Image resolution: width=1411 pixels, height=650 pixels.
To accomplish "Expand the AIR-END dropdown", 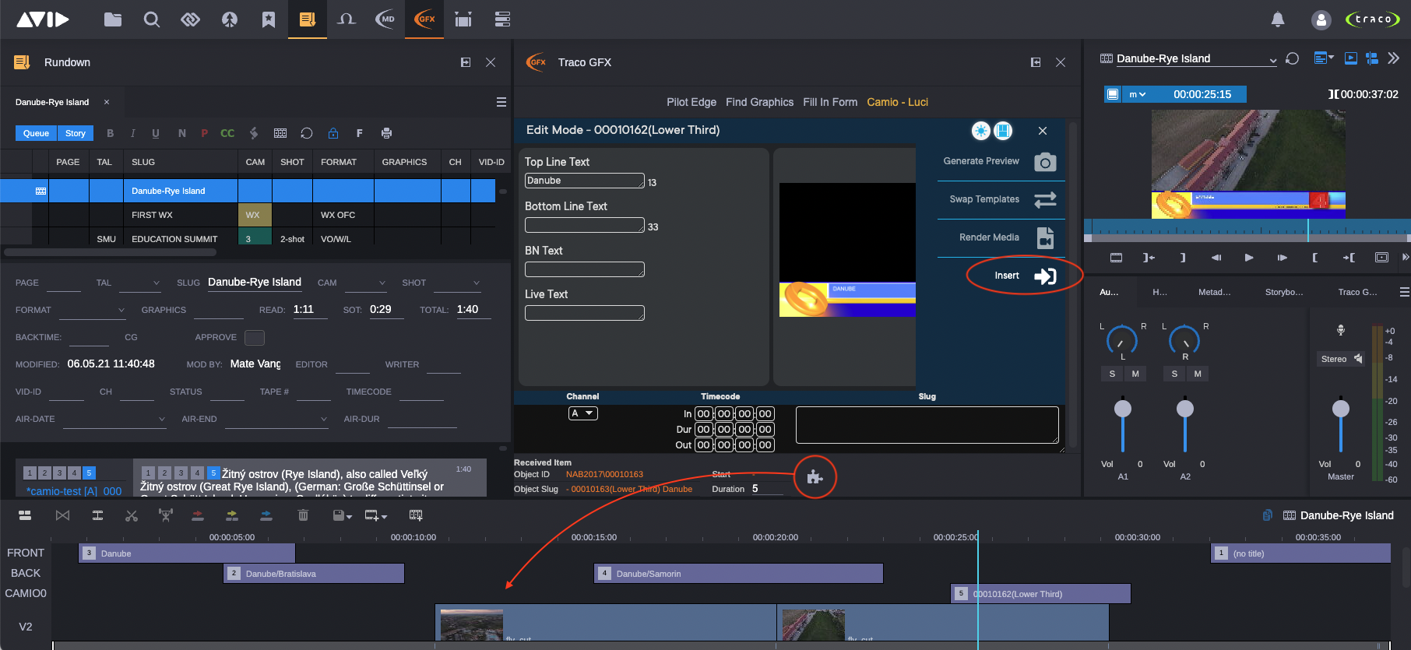I will pyautogui.click(x=324, y=420).
